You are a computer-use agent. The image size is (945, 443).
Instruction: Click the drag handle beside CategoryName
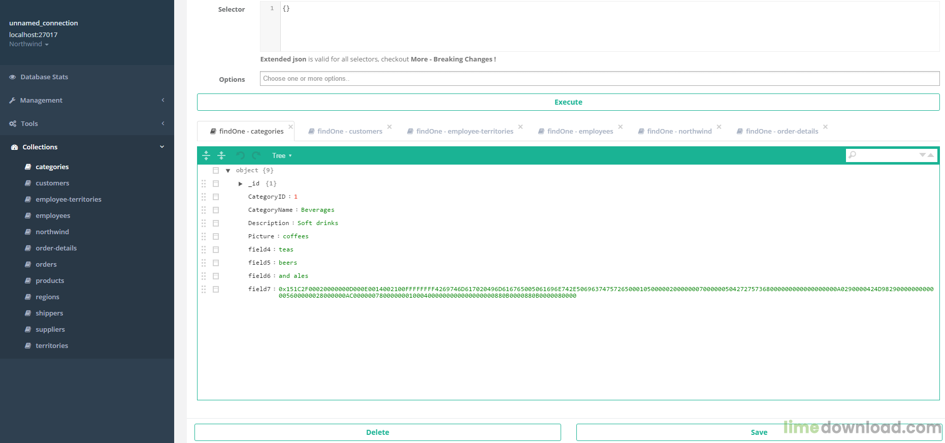tap(204, 210)
